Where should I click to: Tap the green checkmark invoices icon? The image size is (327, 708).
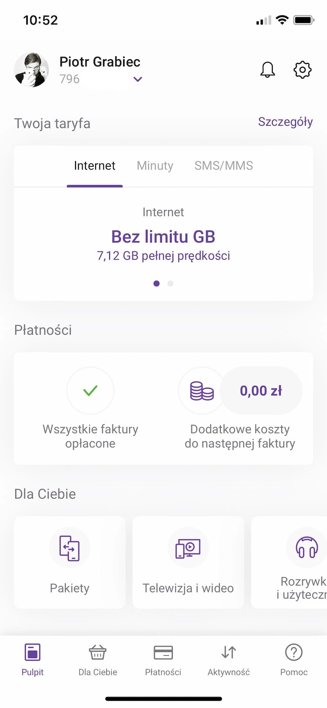click(x=90, y=391)
